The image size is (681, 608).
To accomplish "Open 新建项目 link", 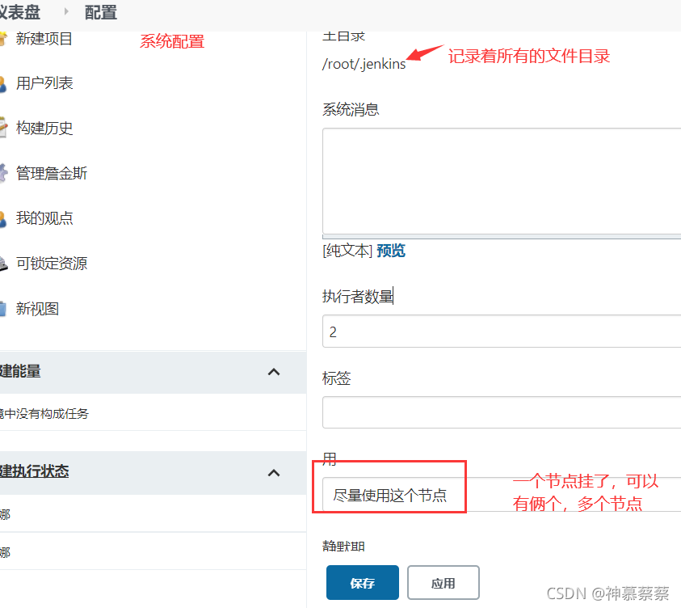I will 44,39.
